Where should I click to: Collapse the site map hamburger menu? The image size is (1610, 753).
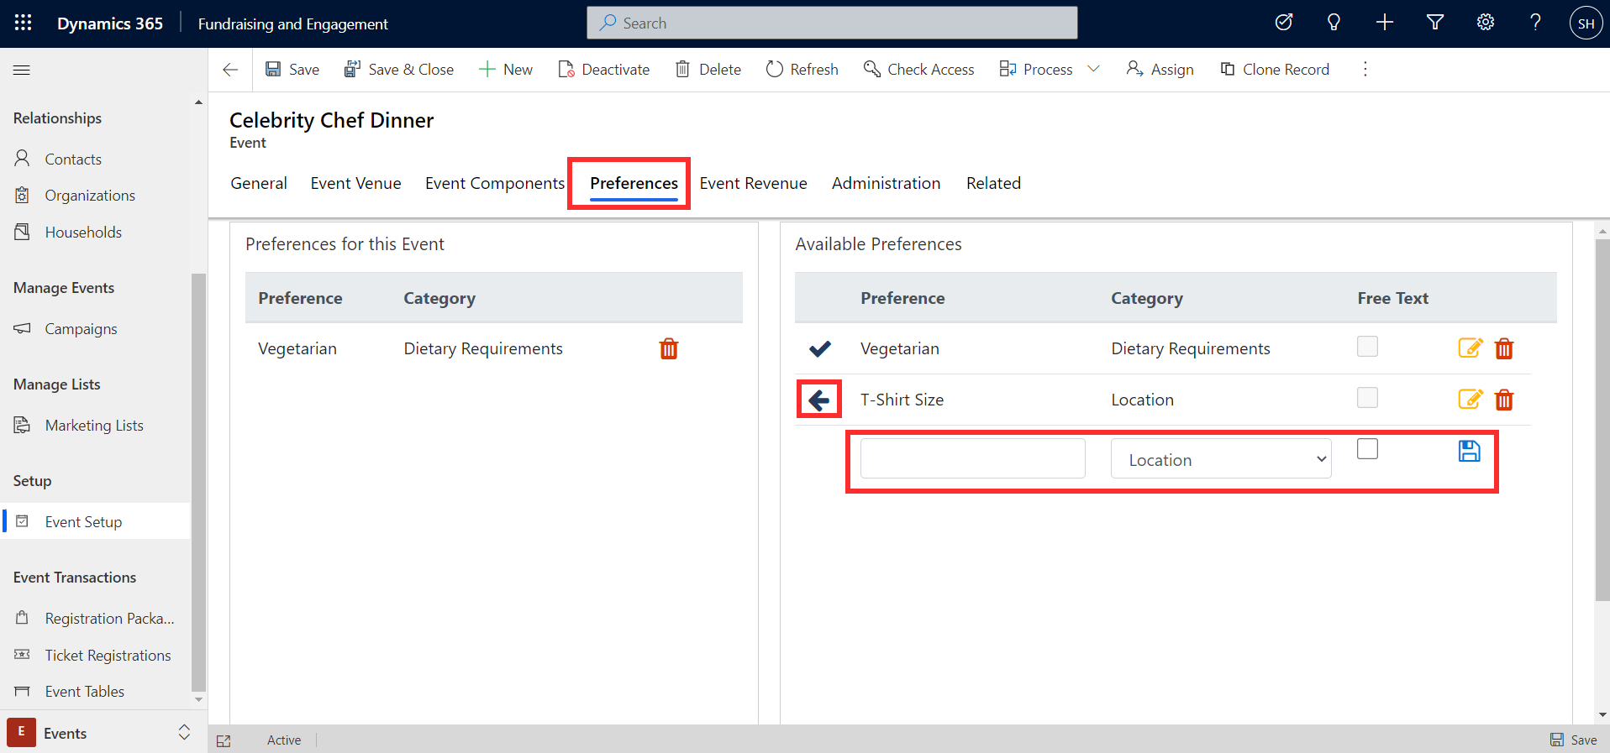tap(22, 70)
